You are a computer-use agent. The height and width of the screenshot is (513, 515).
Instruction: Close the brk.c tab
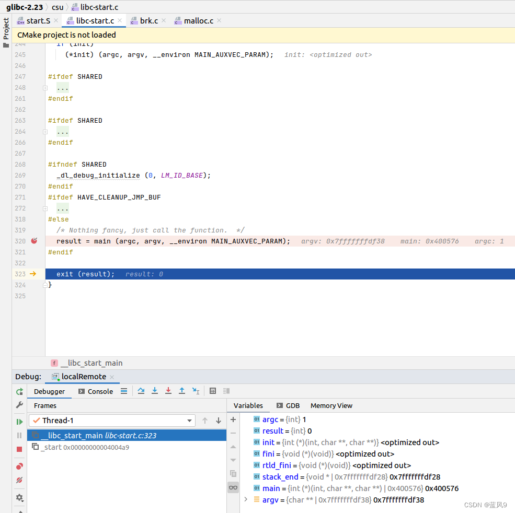[x=164, y=20]
